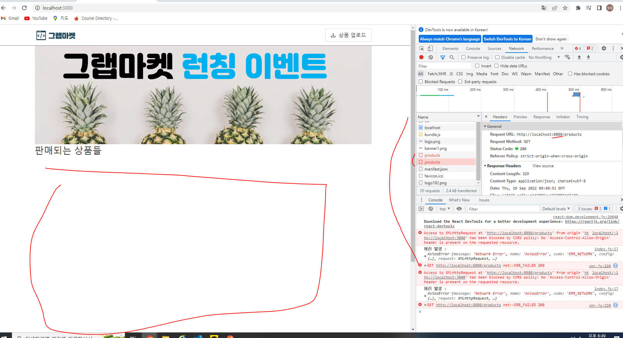The width and height of the screenshot is (623, 338).
Task: Enable the Invert filter checkbox
Action: 477,66
